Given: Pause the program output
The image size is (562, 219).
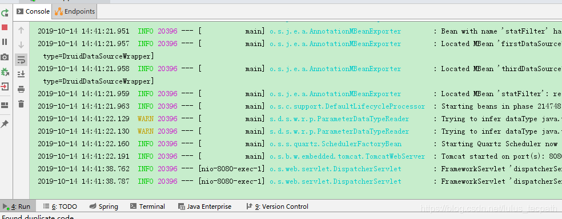Looking at the screenshot, I should 5,42.
